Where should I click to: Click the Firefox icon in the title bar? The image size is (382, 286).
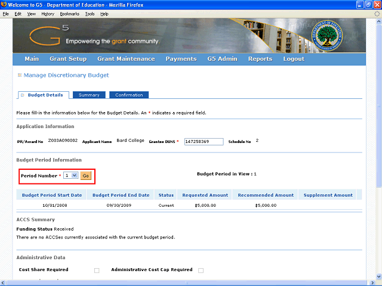pos(5,5)
